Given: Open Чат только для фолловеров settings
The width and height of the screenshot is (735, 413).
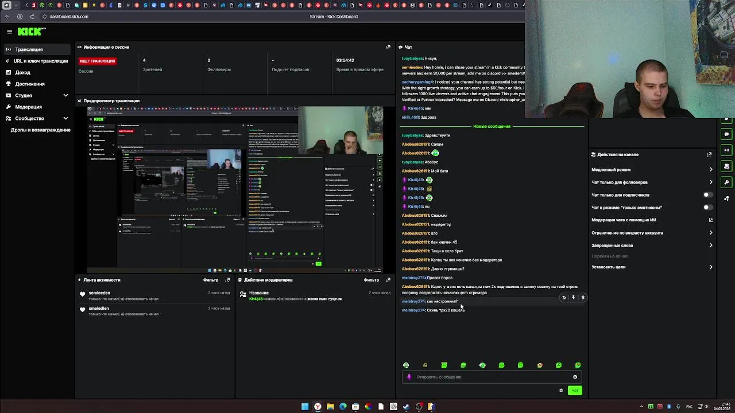Looking at the screenshot, I should (x=652, y=182).
